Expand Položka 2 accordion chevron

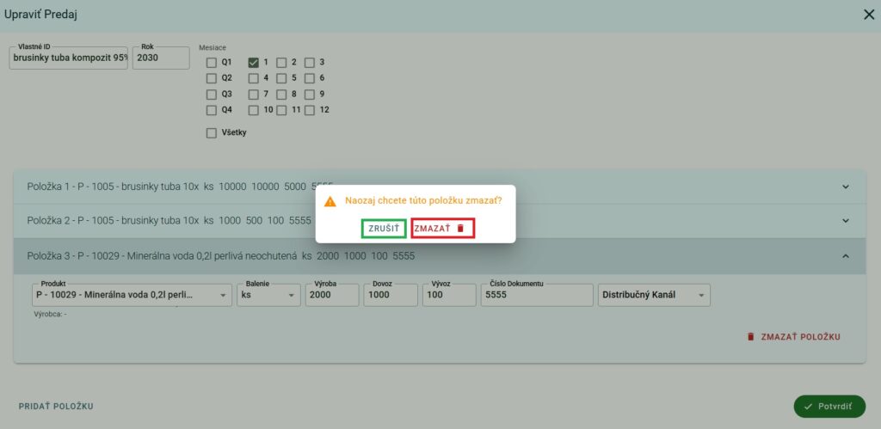click(845, 221)
